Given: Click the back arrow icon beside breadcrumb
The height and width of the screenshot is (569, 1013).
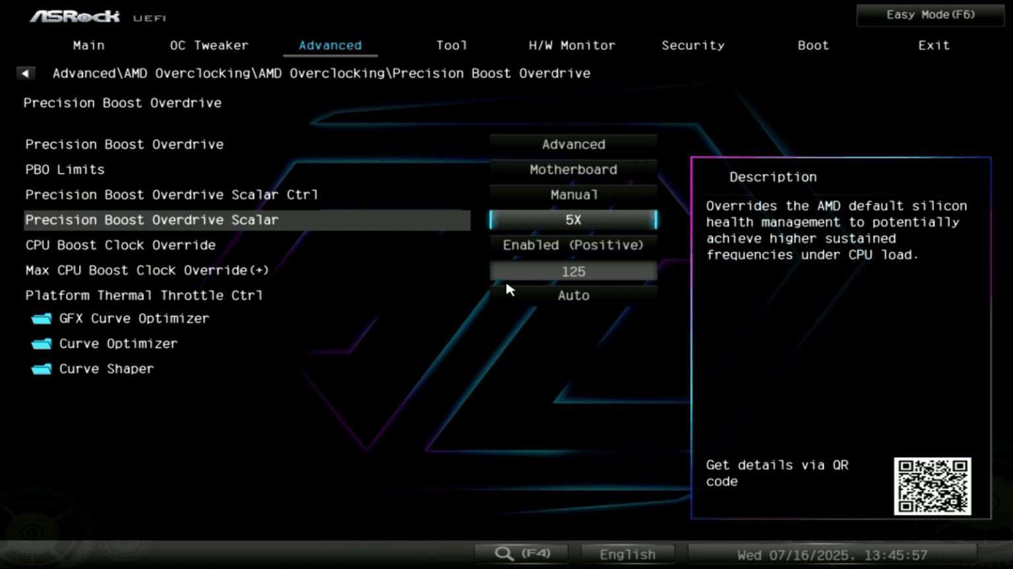Looking at the screenshot, I should [25, 73].
